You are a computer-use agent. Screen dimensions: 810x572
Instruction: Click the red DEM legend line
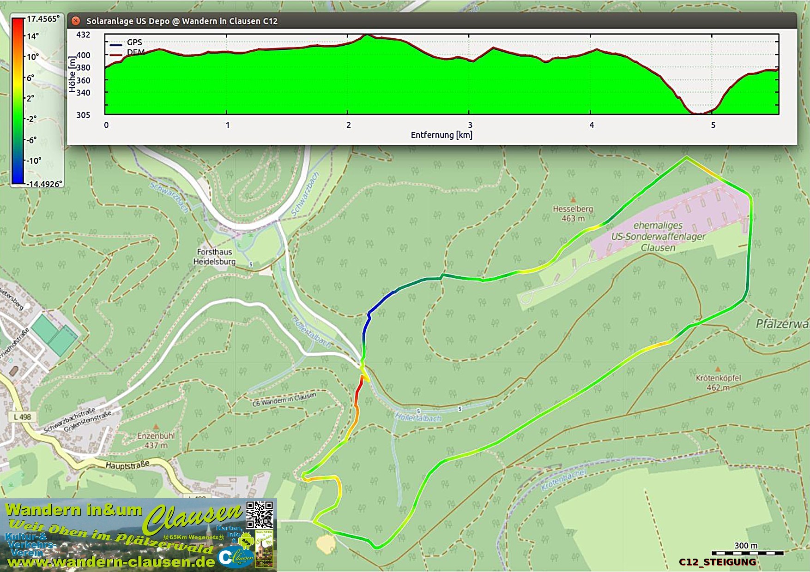point(116,54)
